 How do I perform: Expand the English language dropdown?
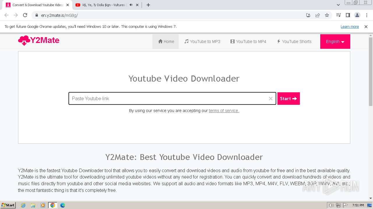(x=335, y=42)
